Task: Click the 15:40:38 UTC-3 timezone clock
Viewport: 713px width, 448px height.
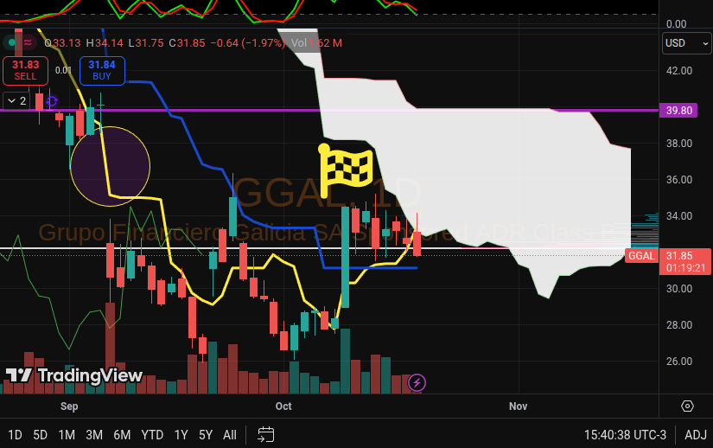Action: (625, 435)
